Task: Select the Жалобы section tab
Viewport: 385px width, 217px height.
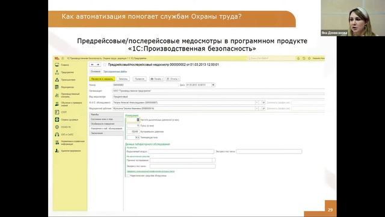Action: (106, 115)
